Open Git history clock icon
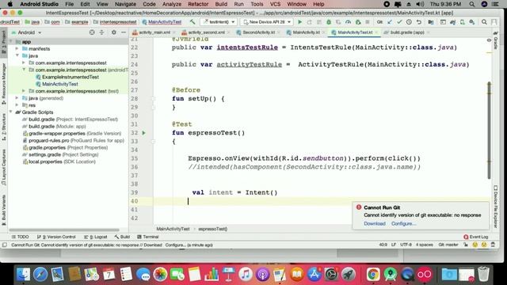The height and width of the screenshot is (285, 507). coord(409,22)
